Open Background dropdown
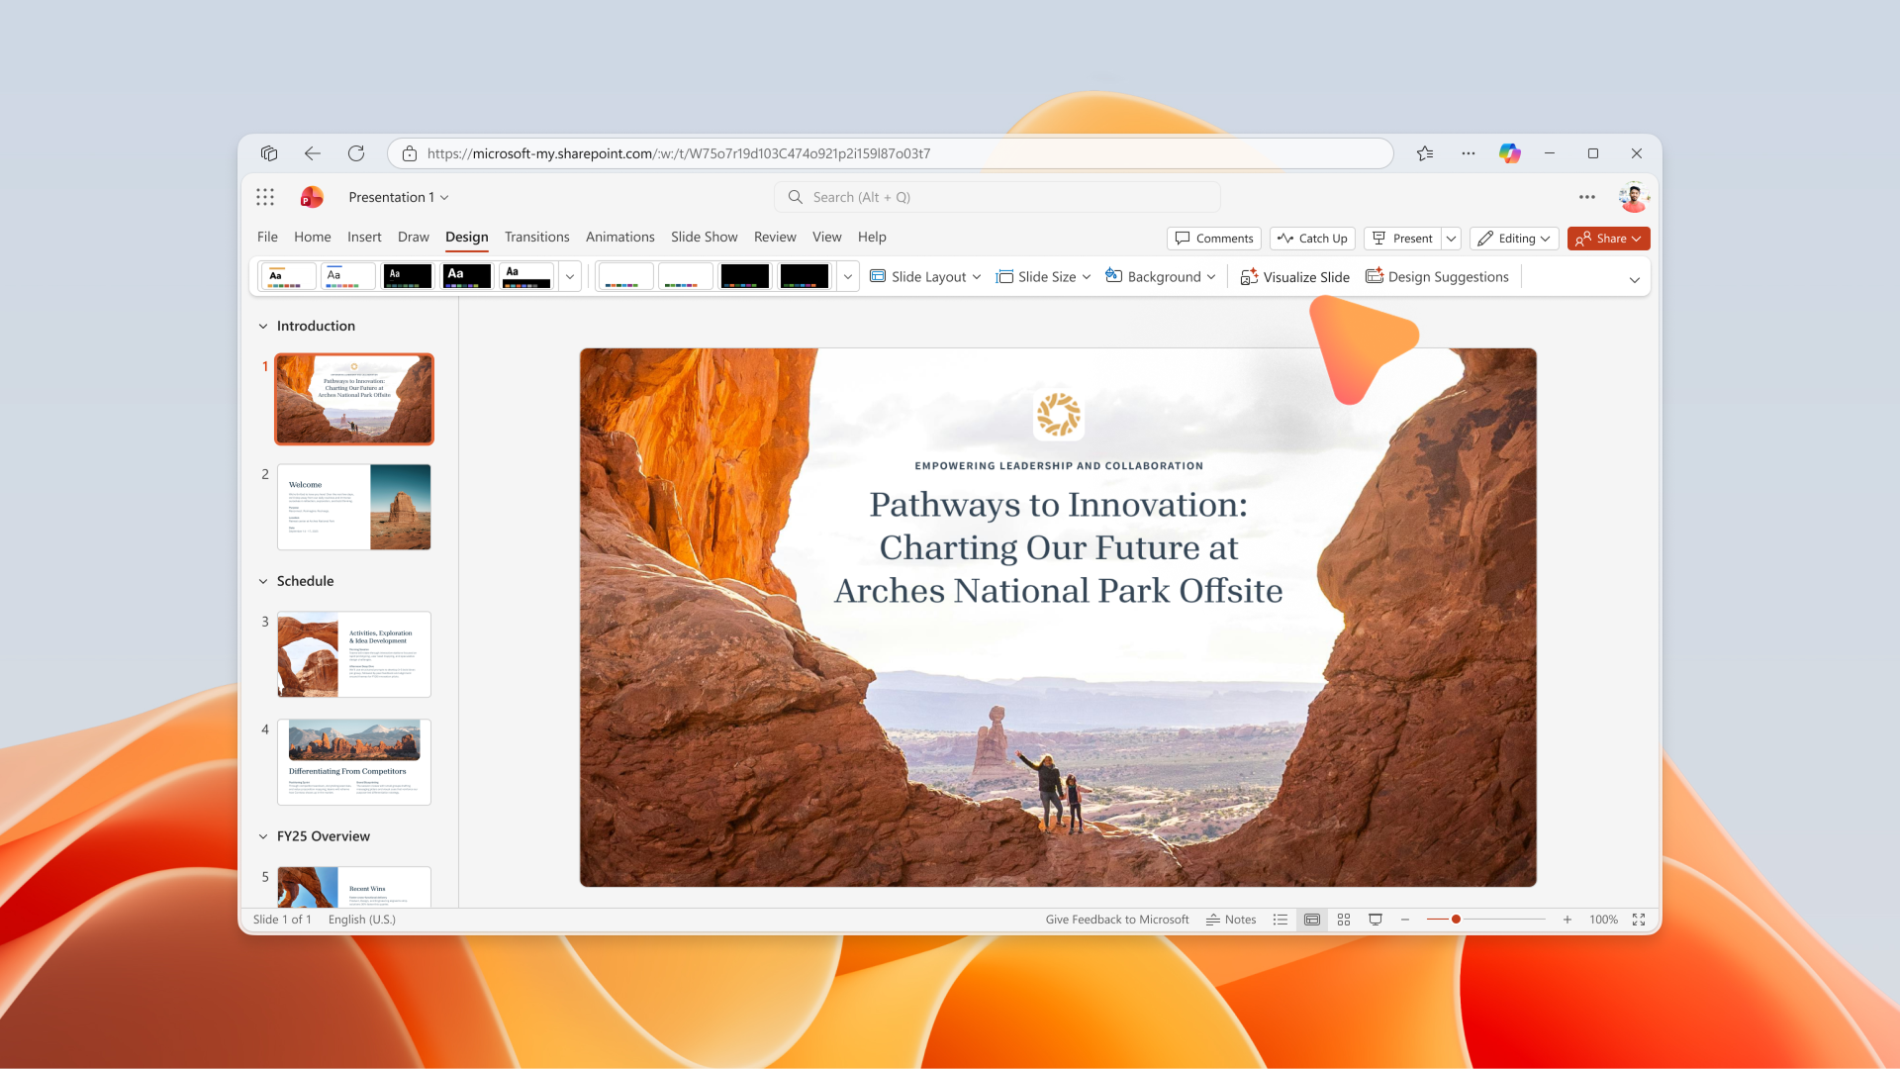This screenshot has width=1900, height=1069. (x=1160, y=276)
